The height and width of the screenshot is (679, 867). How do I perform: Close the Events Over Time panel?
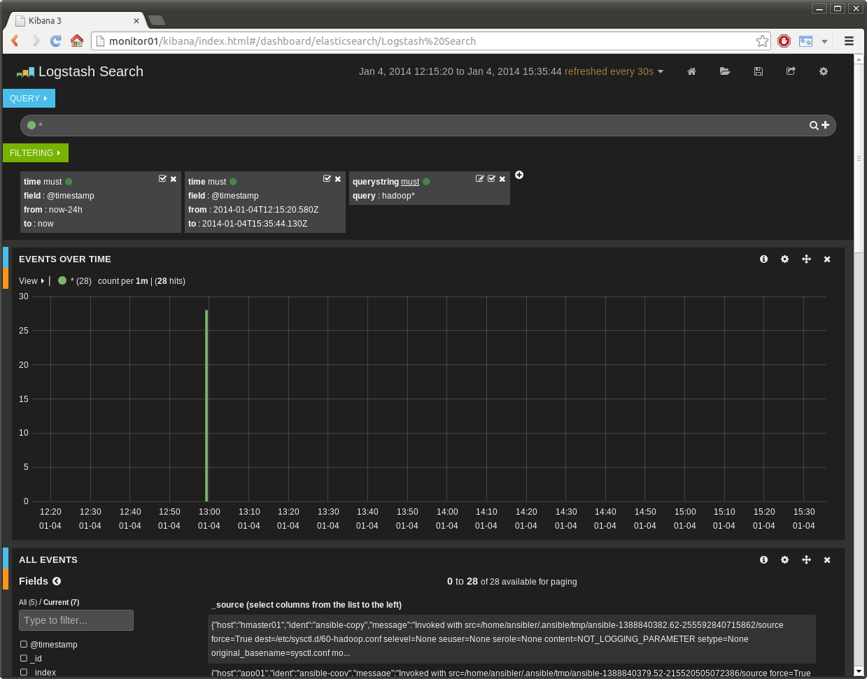(827, 259)
